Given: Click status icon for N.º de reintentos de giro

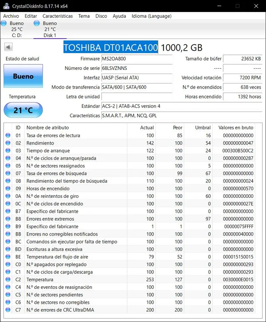Looking at the screenshot, I should pyautogui.click(x=8, y=196).
